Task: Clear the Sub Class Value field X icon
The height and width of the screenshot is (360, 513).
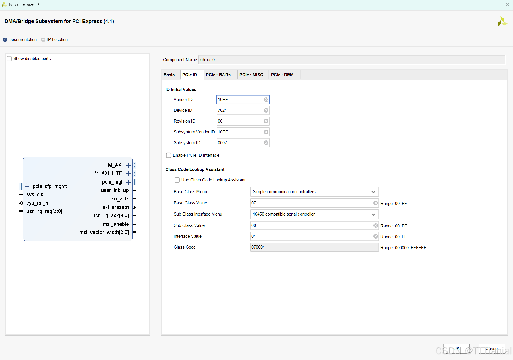Action: click(x=376, y=225)
